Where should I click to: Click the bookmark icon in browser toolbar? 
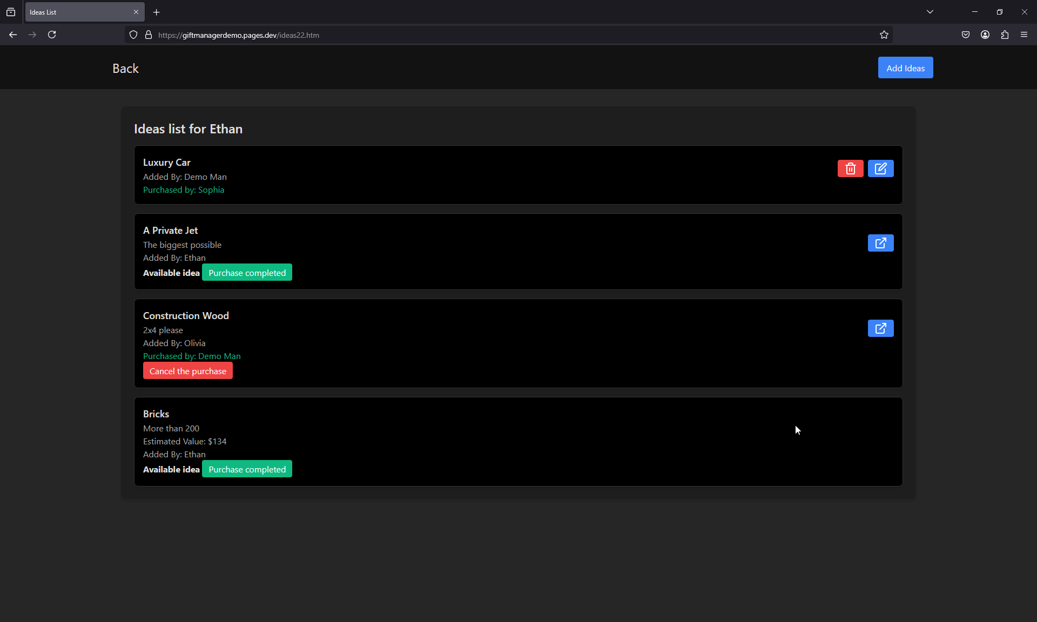pyautogui.click(x=884, y=35)
